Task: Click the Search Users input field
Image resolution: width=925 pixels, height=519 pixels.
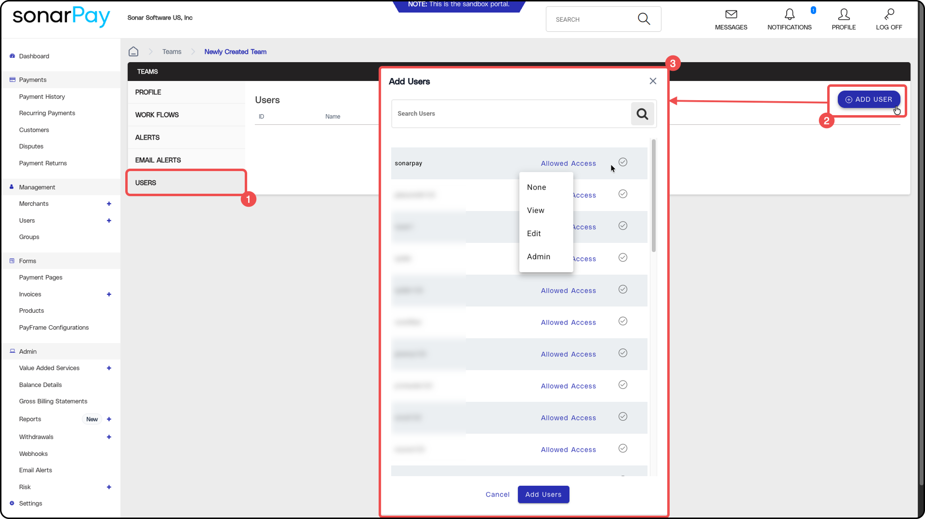Action: [511, 114]
